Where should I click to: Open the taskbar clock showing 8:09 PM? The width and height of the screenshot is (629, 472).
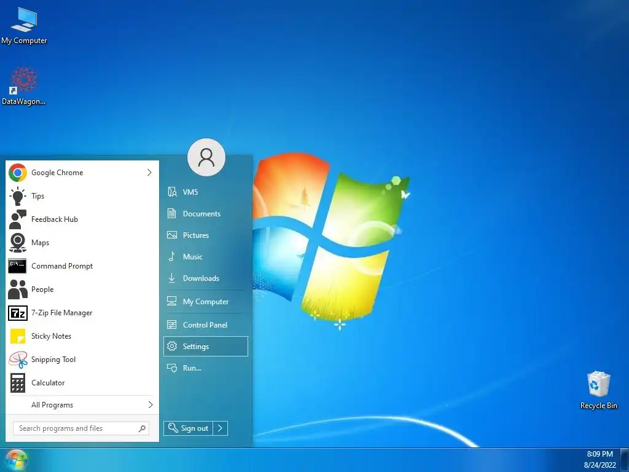pos(600,454)
